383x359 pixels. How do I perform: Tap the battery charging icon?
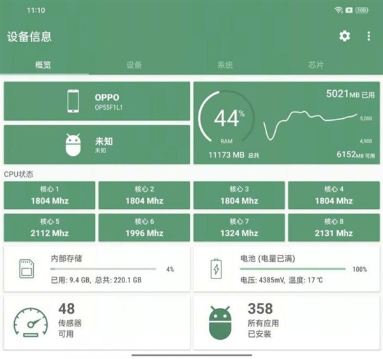(x=217, y=270)
